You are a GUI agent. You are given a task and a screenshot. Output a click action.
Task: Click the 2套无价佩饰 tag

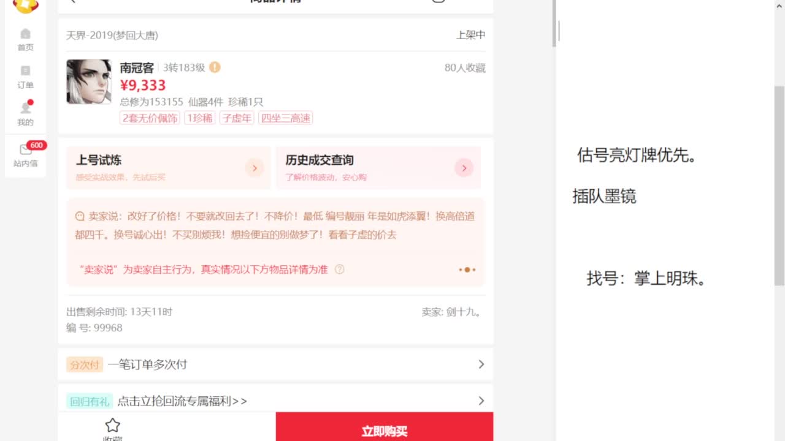150,118
